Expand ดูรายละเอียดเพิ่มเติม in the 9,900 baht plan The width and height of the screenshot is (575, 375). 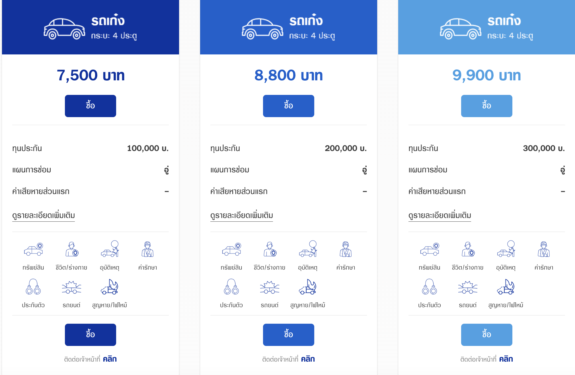click(x=440, y=215)
